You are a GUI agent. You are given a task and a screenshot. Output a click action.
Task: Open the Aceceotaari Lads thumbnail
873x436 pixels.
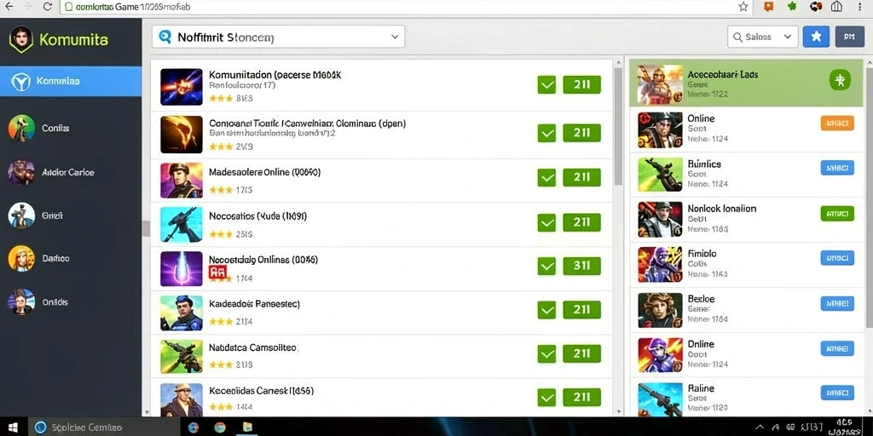[660, 84]
